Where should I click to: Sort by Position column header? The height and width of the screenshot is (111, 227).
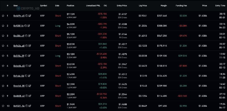tap(70, 6)
